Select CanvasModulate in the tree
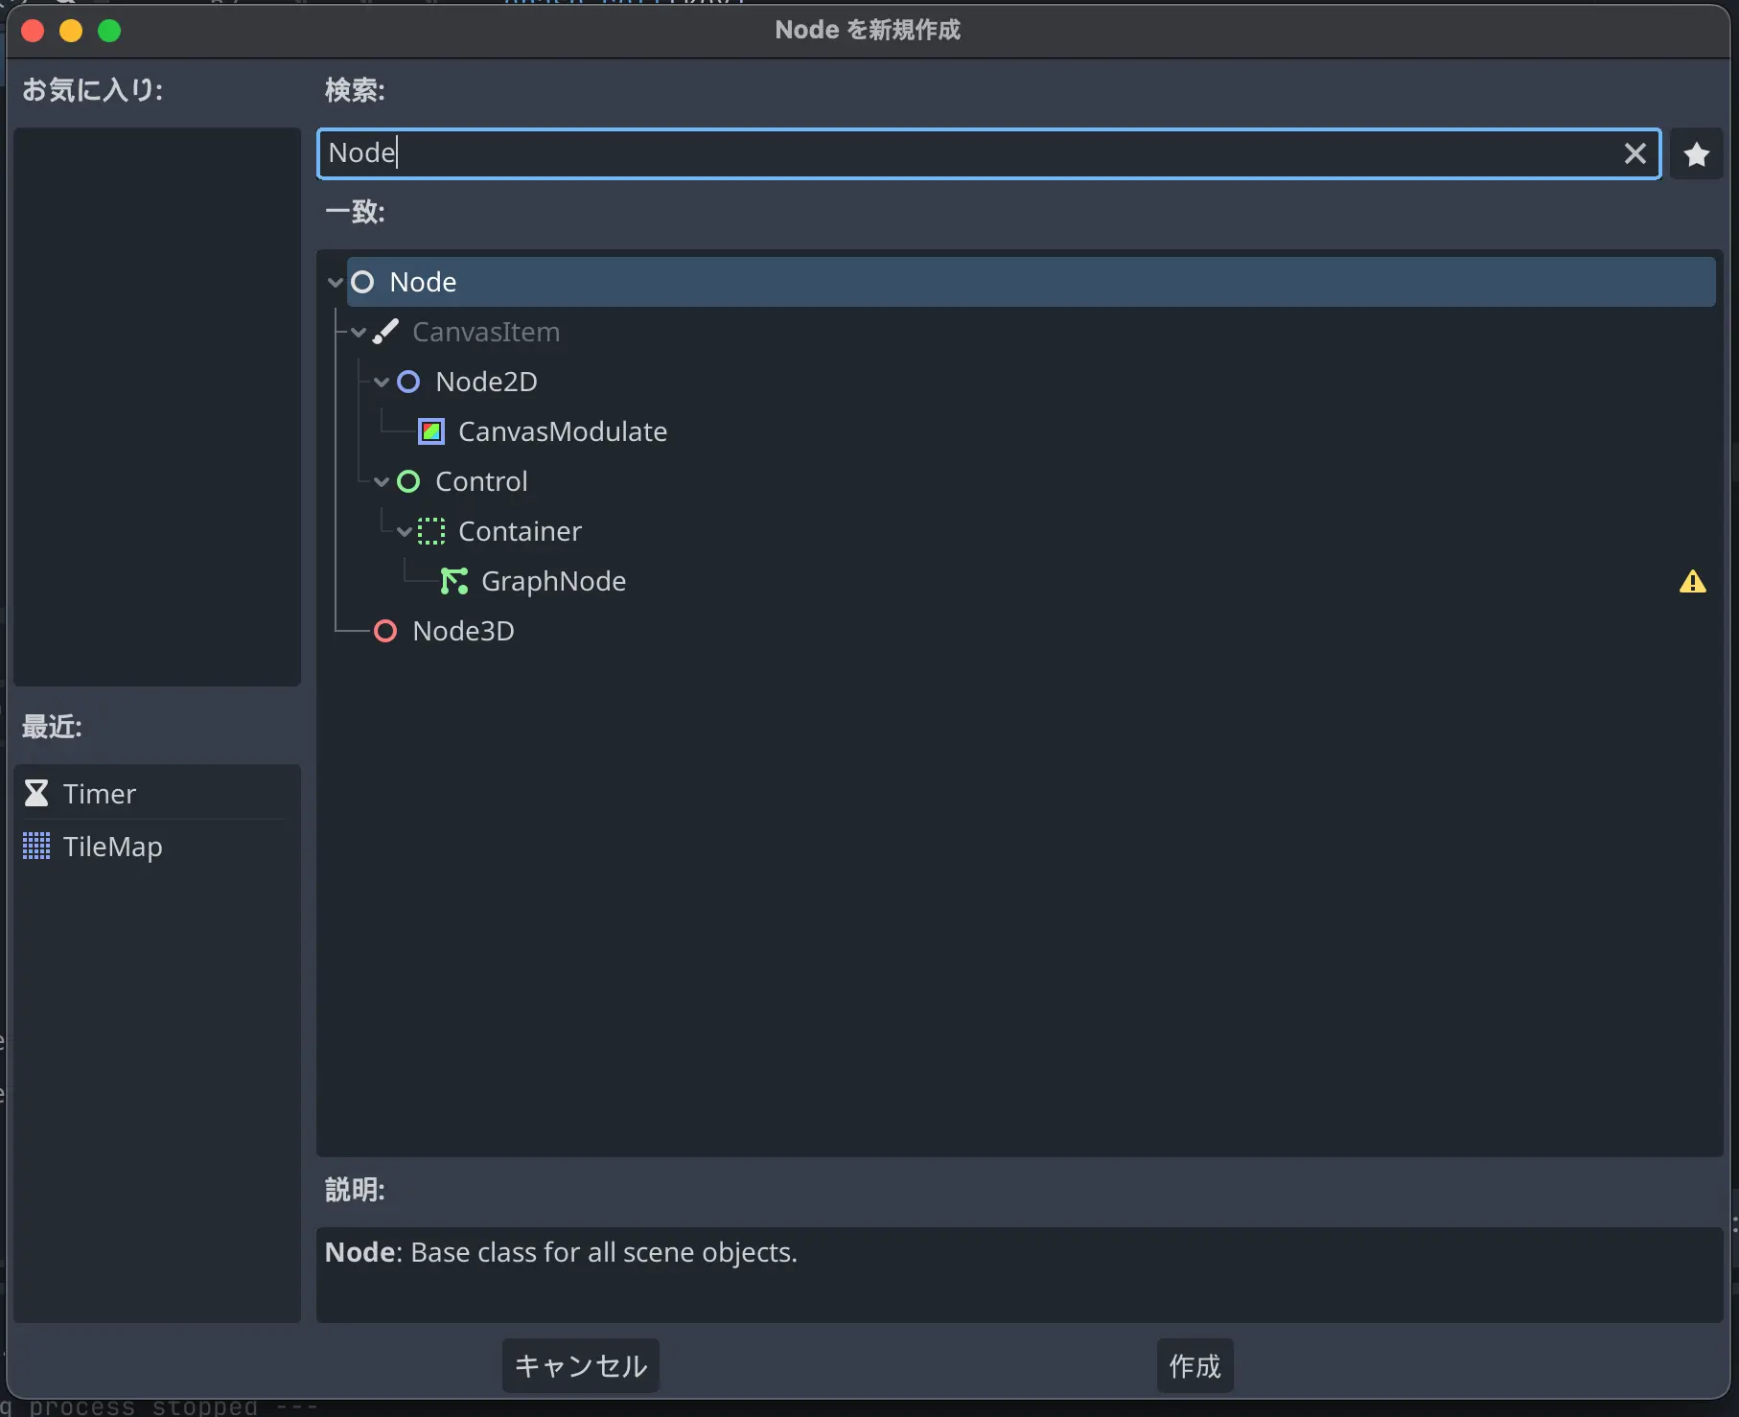Viewport: 1739px width, 1417px height. [x=563, y=431]
